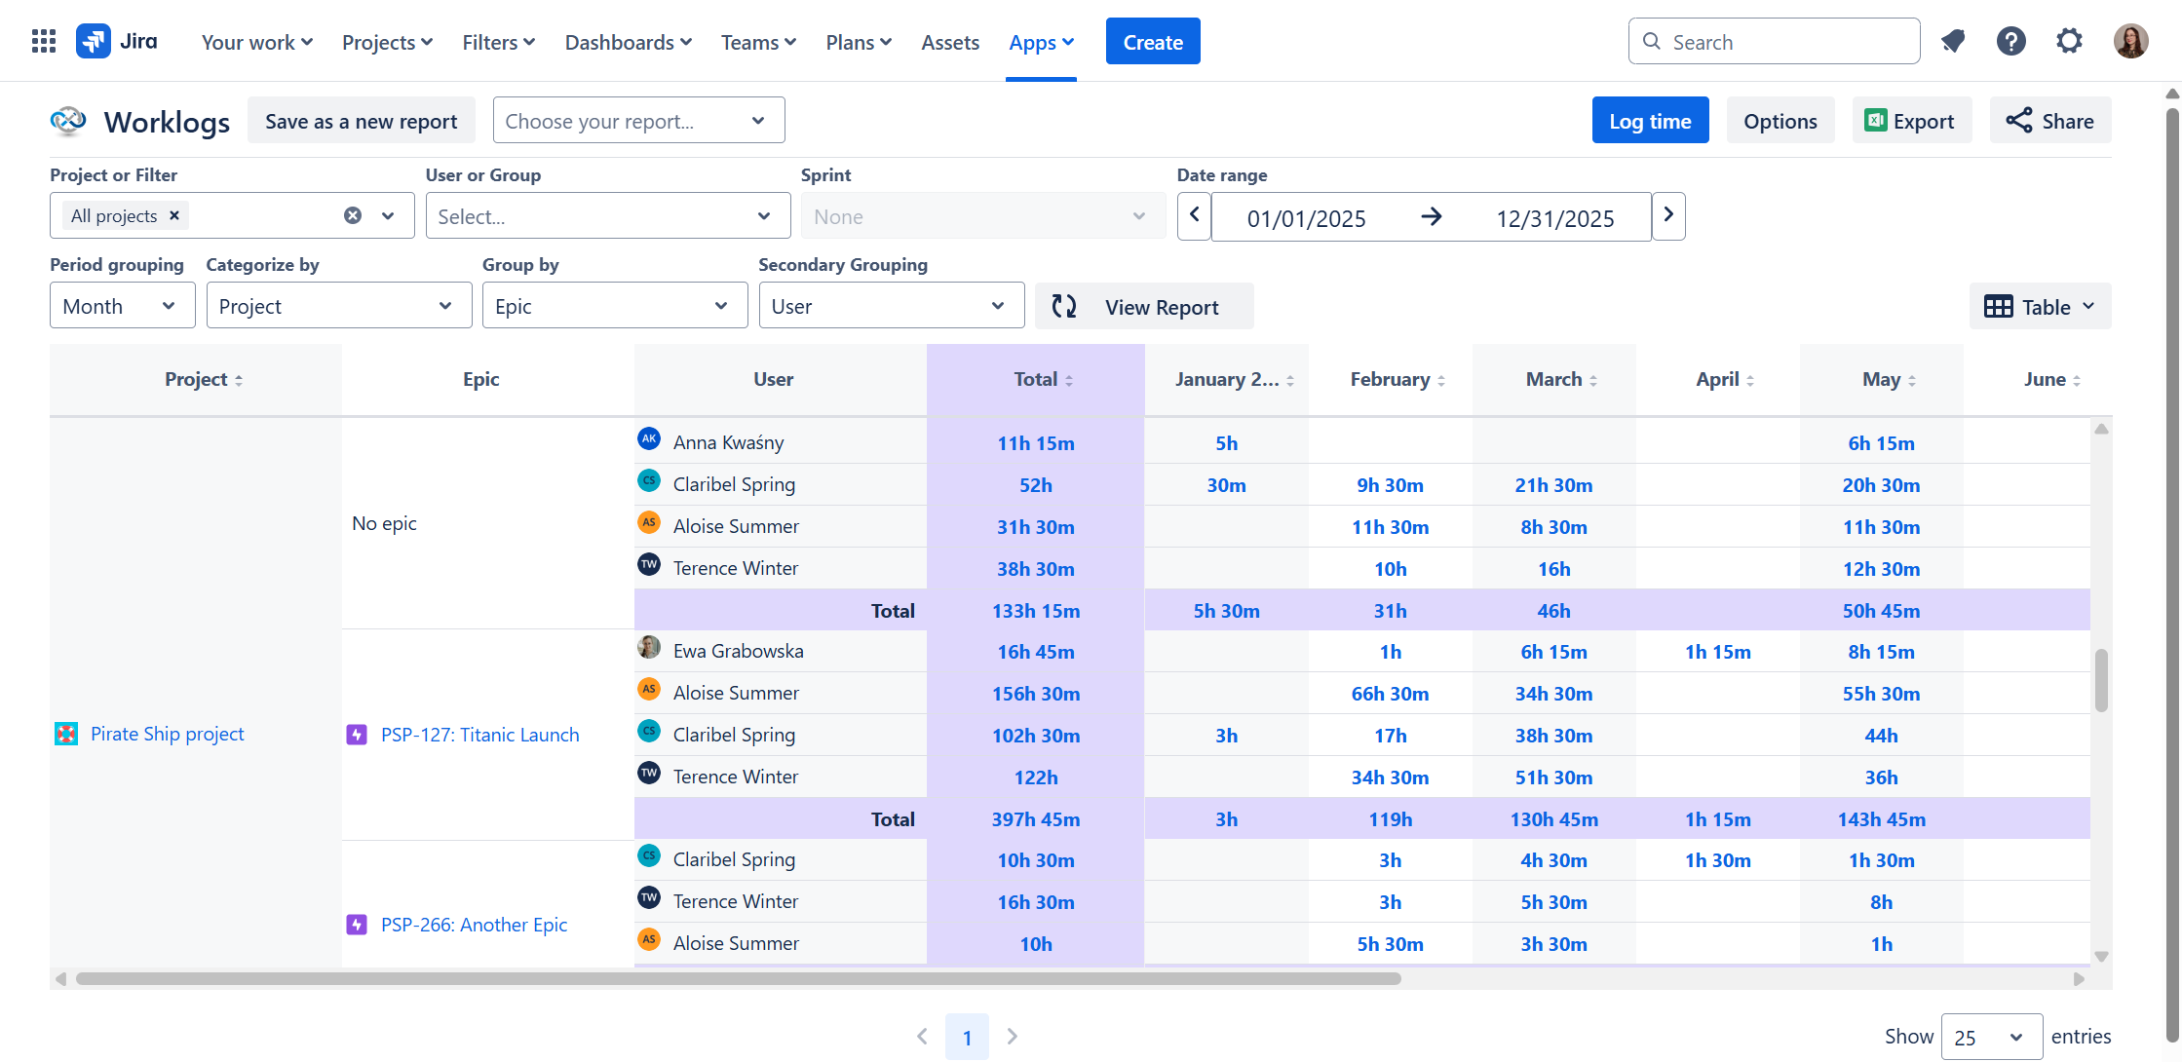This screenshot has width=2182, height=1062.
Task: Open the Pirate Ship project link
Action: 168,734
